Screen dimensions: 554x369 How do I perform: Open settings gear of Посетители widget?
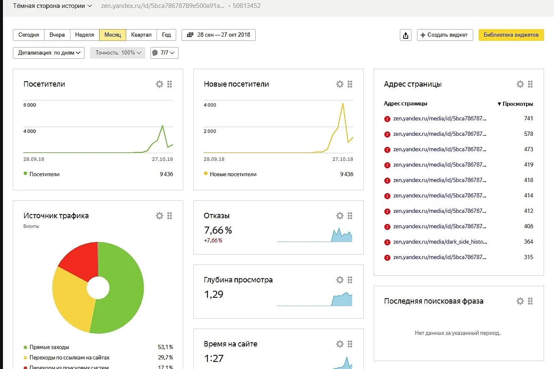coord(159,84)
